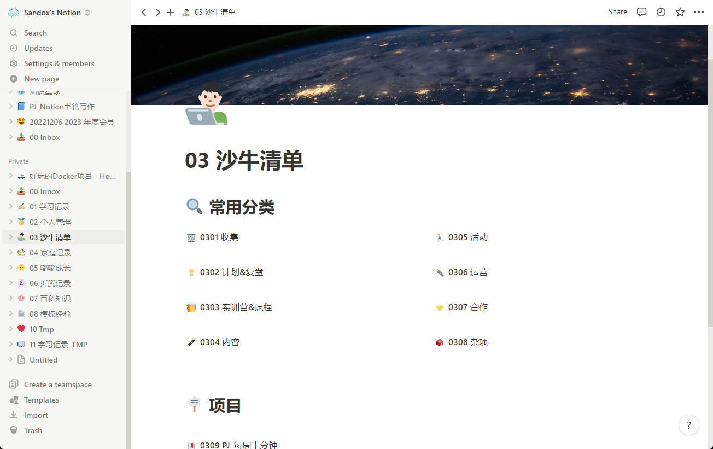
Task: Open Templates from sidebar
Action: (x=63, y=400)
